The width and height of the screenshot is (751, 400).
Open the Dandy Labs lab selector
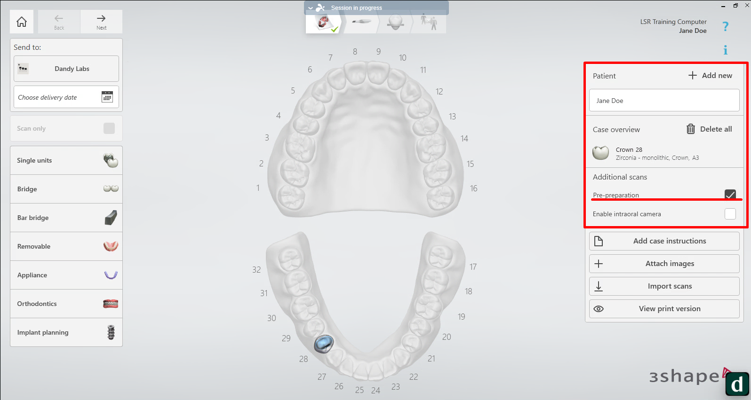(66, 69)
